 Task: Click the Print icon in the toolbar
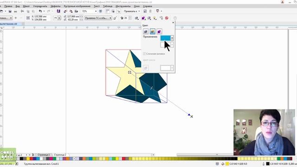pyautogui.click(x=15, y=11)
